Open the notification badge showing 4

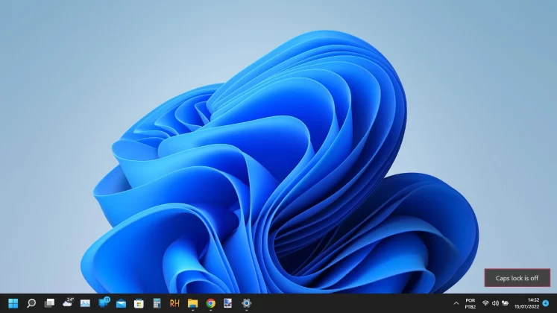546,303
